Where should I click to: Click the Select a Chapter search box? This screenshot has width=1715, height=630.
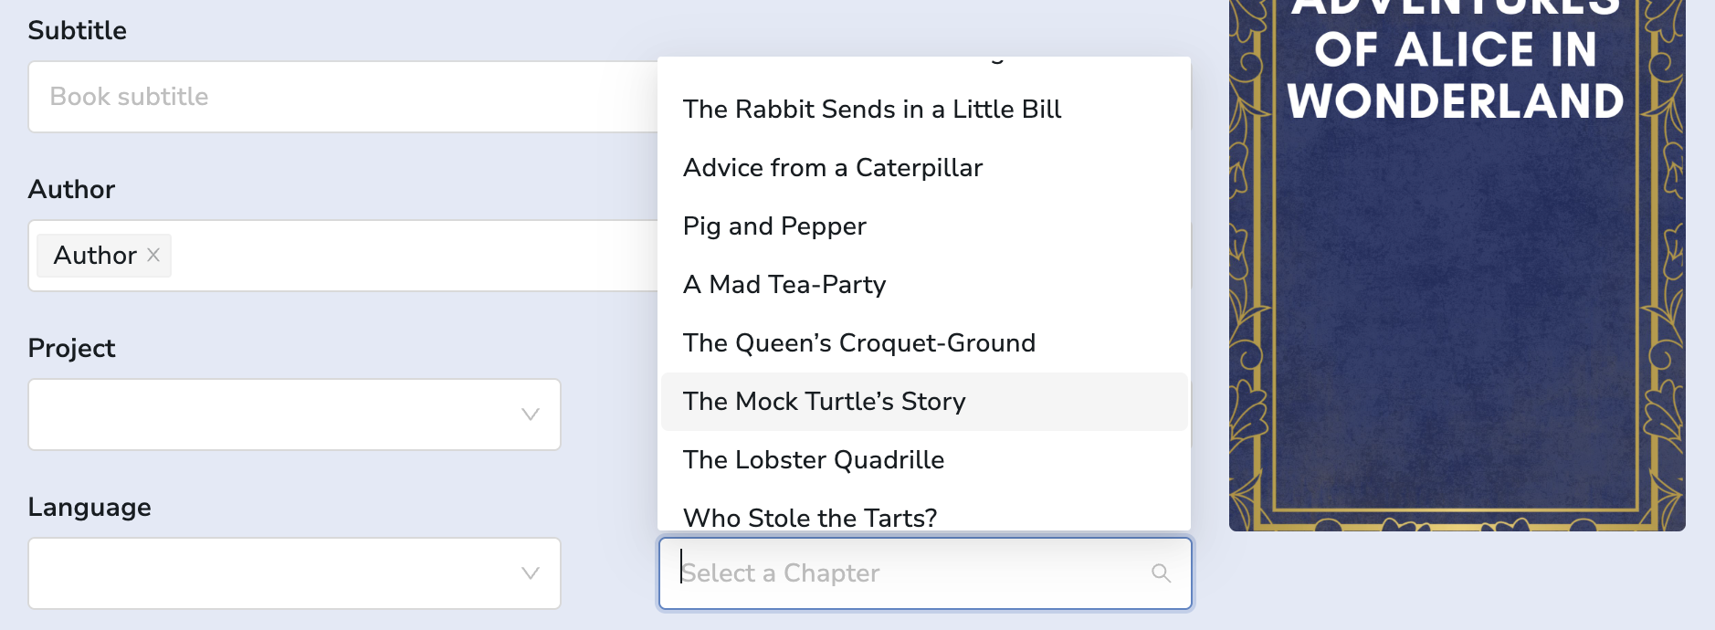click(x=913, y=573)
